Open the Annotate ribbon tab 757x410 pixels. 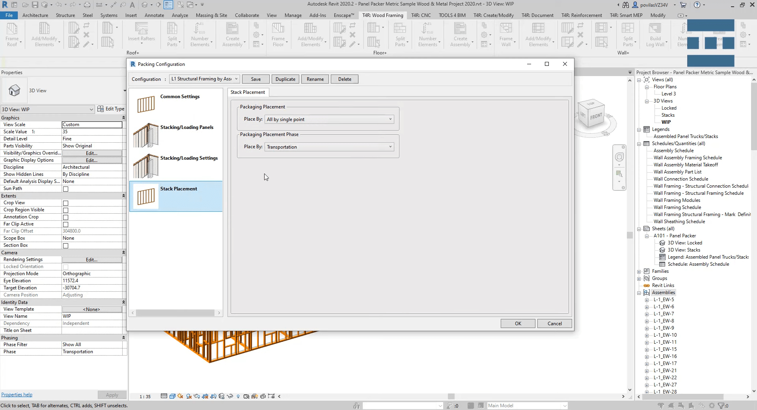point(154,15)
